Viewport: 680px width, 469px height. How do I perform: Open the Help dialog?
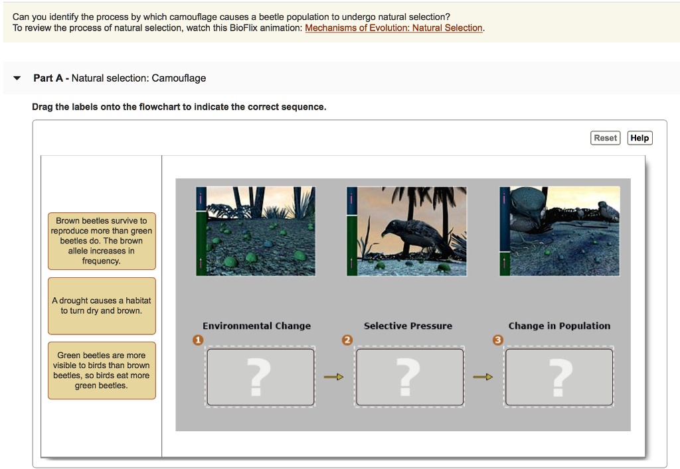[x=639, y=137]
